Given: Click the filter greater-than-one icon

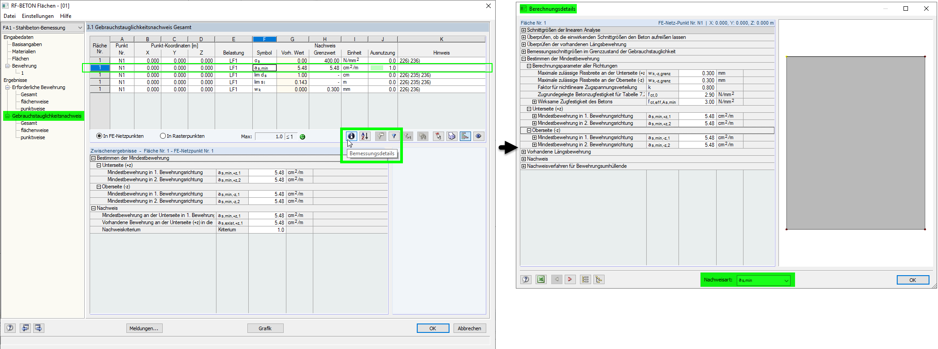Looking at the screenshot, I should (x=408, y=136).
